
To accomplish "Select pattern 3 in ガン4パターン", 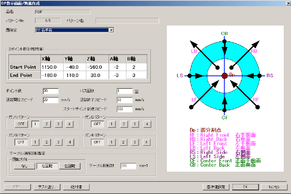I will tap(135, 142).
